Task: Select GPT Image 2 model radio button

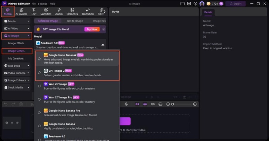Action: 39,73
